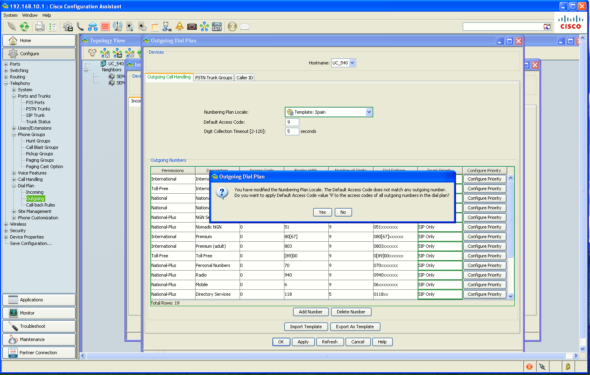
Task: Click the Save Configuration gear icon
Action: (x=68, y=26)
